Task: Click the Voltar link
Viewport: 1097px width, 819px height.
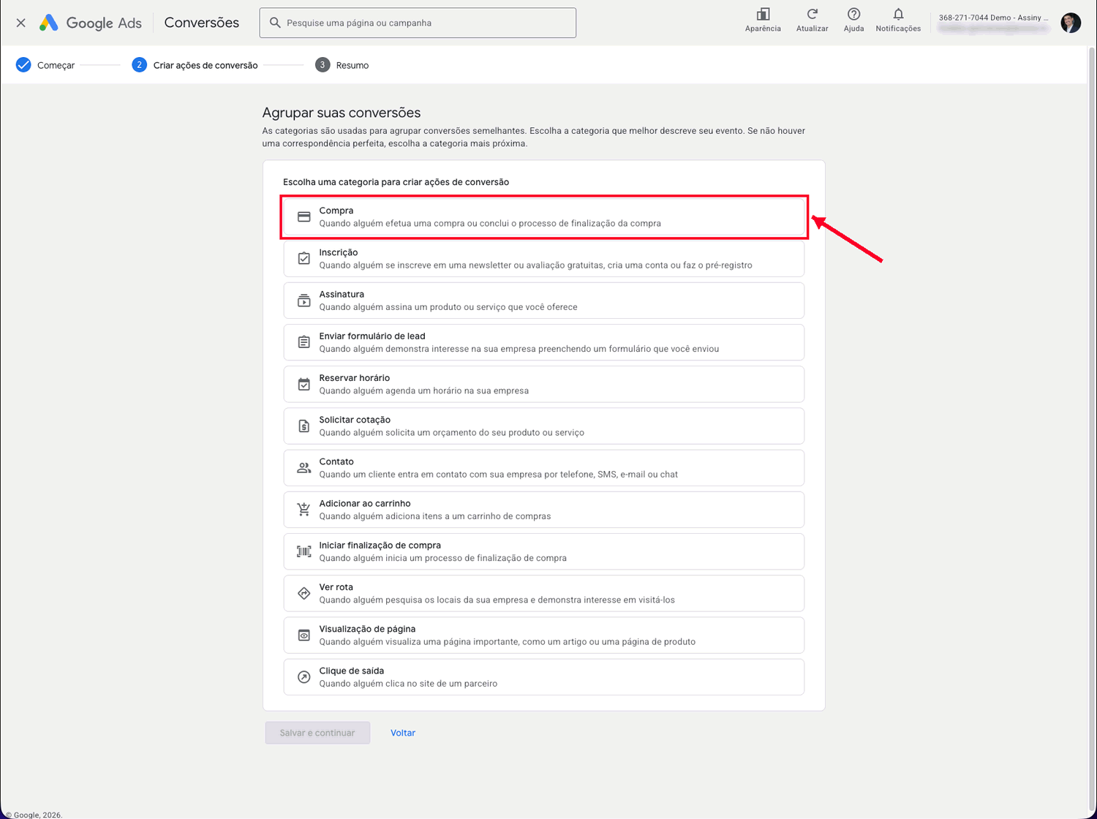Action: point(403,733)
